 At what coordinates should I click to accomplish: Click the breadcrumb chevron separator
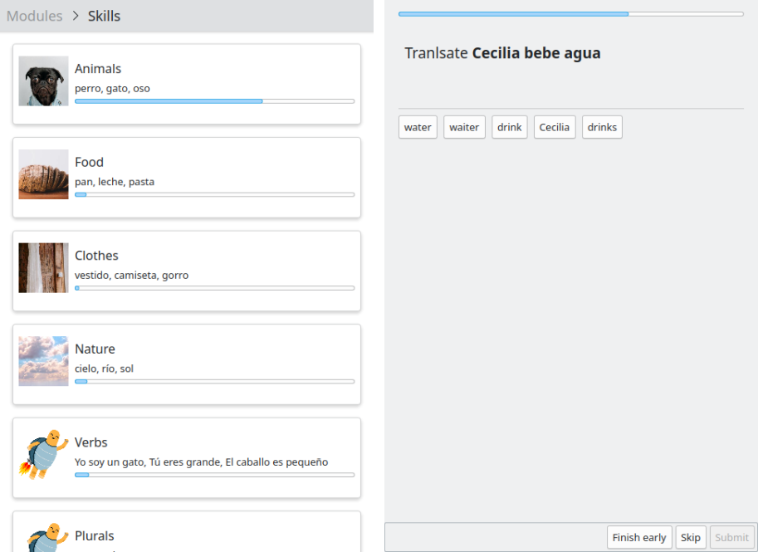76,16
